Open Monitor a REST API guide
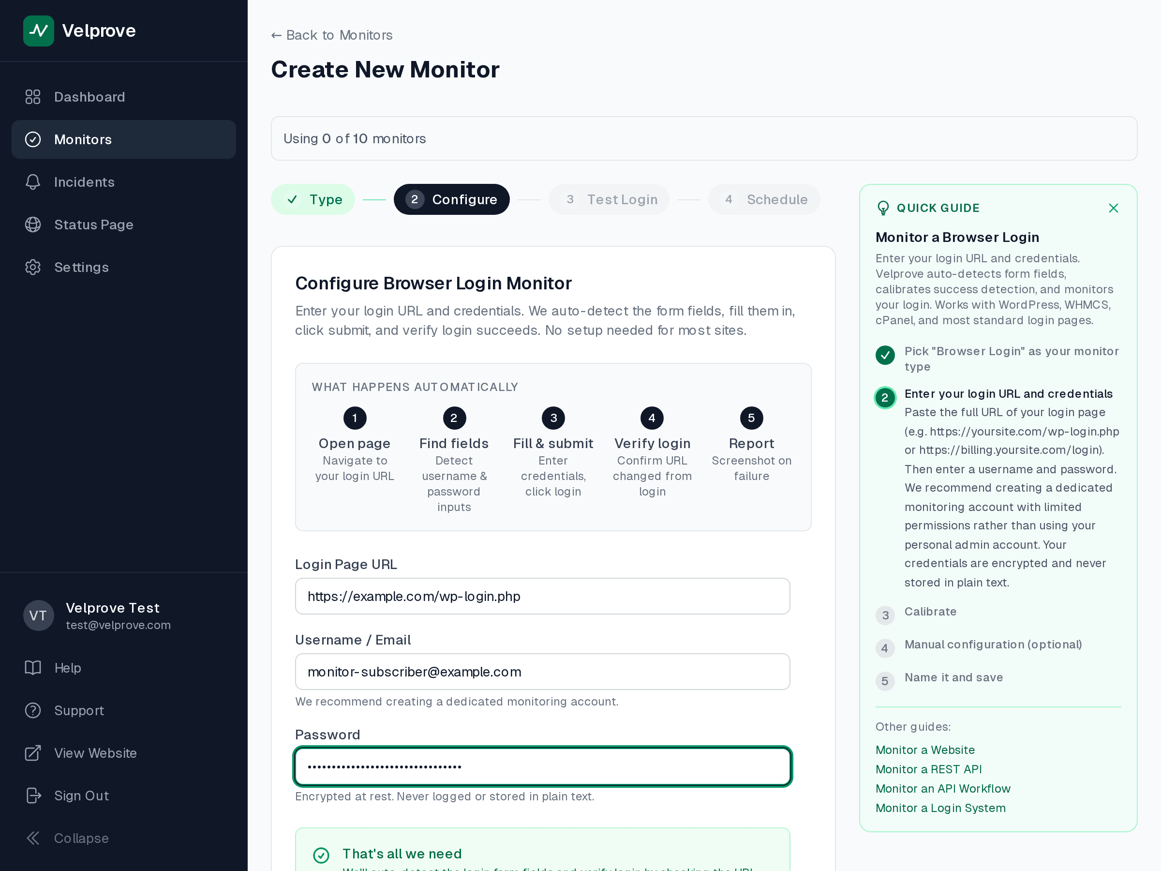Image resolution: width=1161 pixels, height=871 pixels. [x=928, y=769]
